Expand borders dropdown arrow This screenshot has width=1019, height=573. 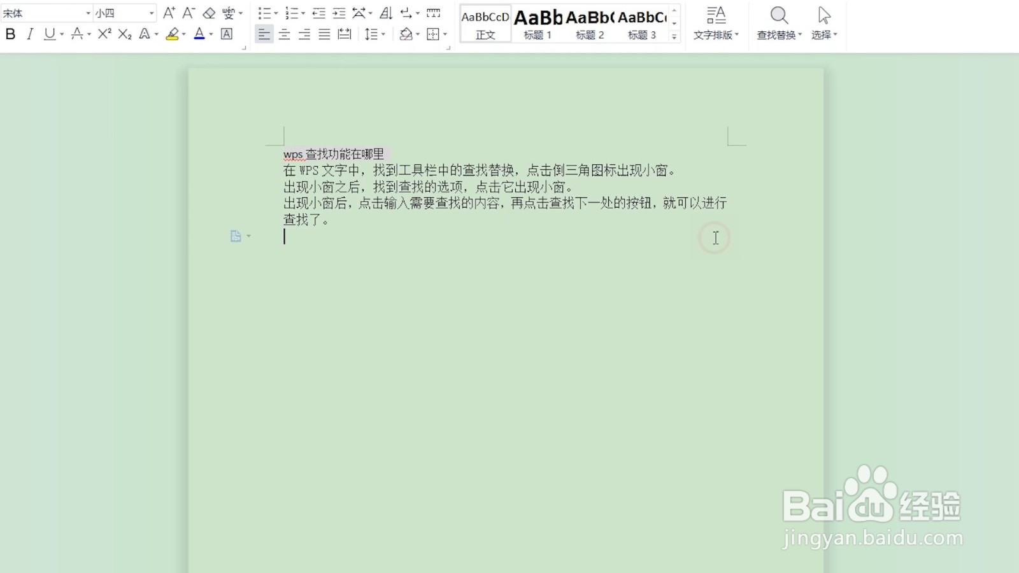click(x=445, y=34)
